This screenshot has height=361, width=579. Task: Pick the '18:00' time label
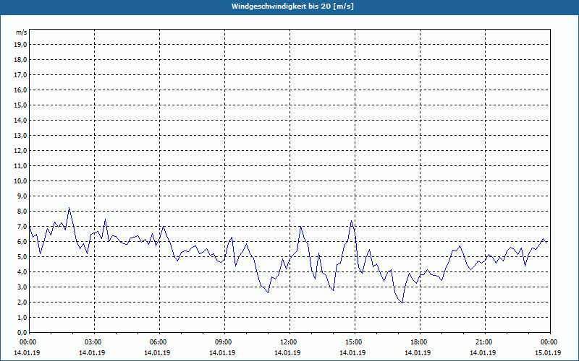pyautogui.click(x=419, y=342)
